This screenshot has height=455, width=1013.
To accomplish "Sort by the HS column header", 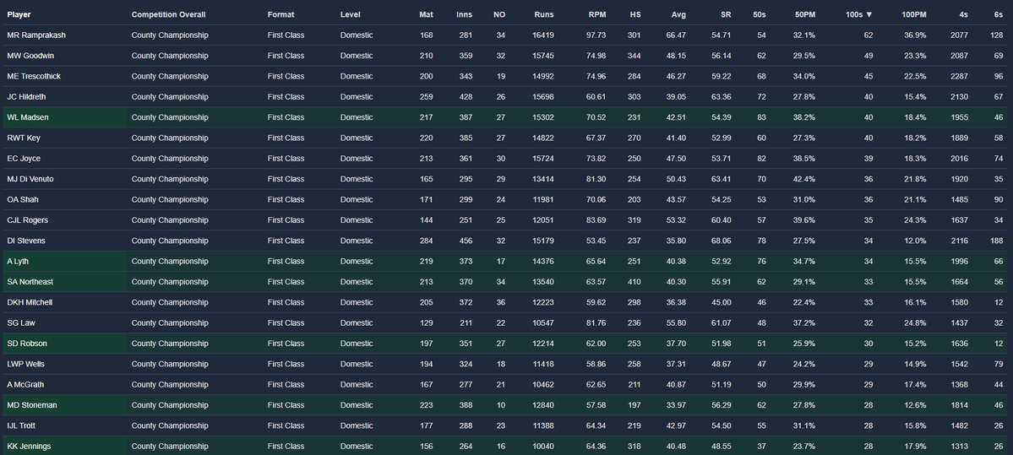I will pos(635,14).
